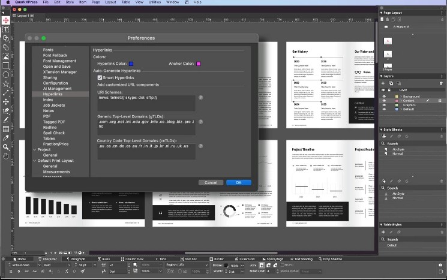Select the Pan hand tool
The image size is (447, 280).
(6, 156)
